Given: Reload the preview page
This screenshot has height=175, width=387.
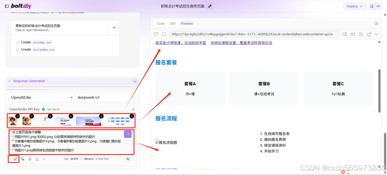Looking at the screenshot, I should 156,34.
